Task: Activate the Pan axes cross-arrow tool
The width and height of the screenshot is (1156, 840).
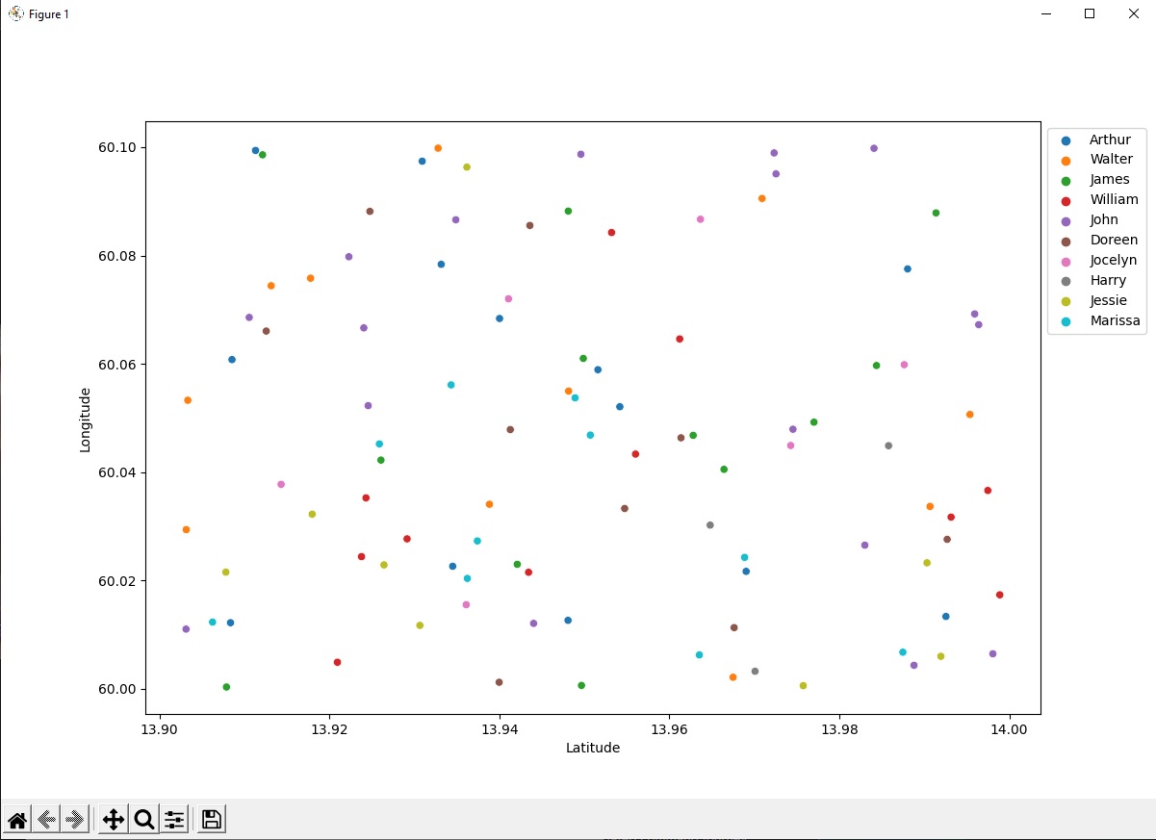Action: point(114,820)
